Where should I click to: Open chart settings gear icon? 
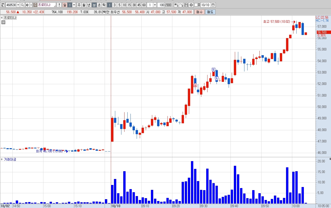[x=191, y=5]
